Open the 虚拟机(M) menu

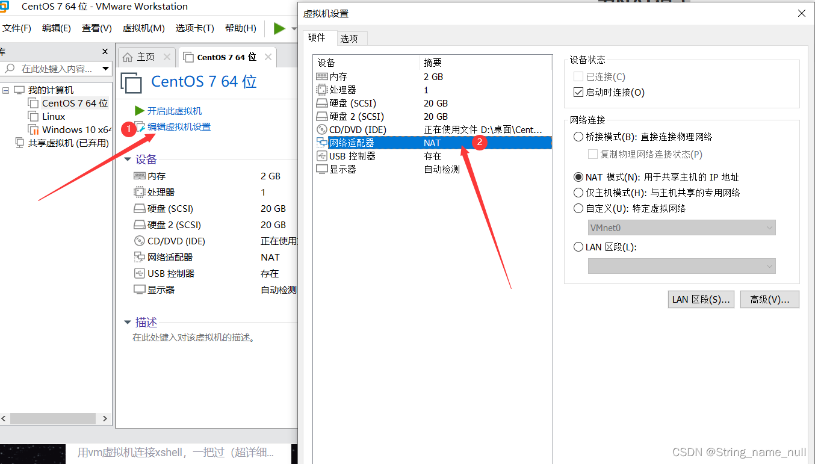pyautogui.click(x=143, y=28)
